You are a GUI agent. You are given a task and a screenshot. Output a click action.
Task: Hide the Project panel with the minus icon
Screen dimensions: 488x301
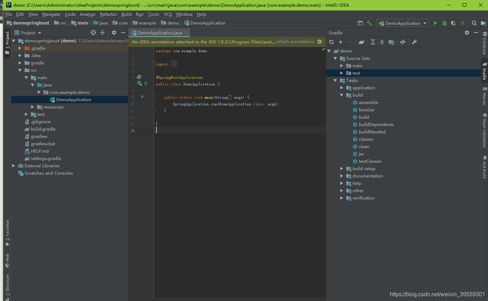pos(123,33)
